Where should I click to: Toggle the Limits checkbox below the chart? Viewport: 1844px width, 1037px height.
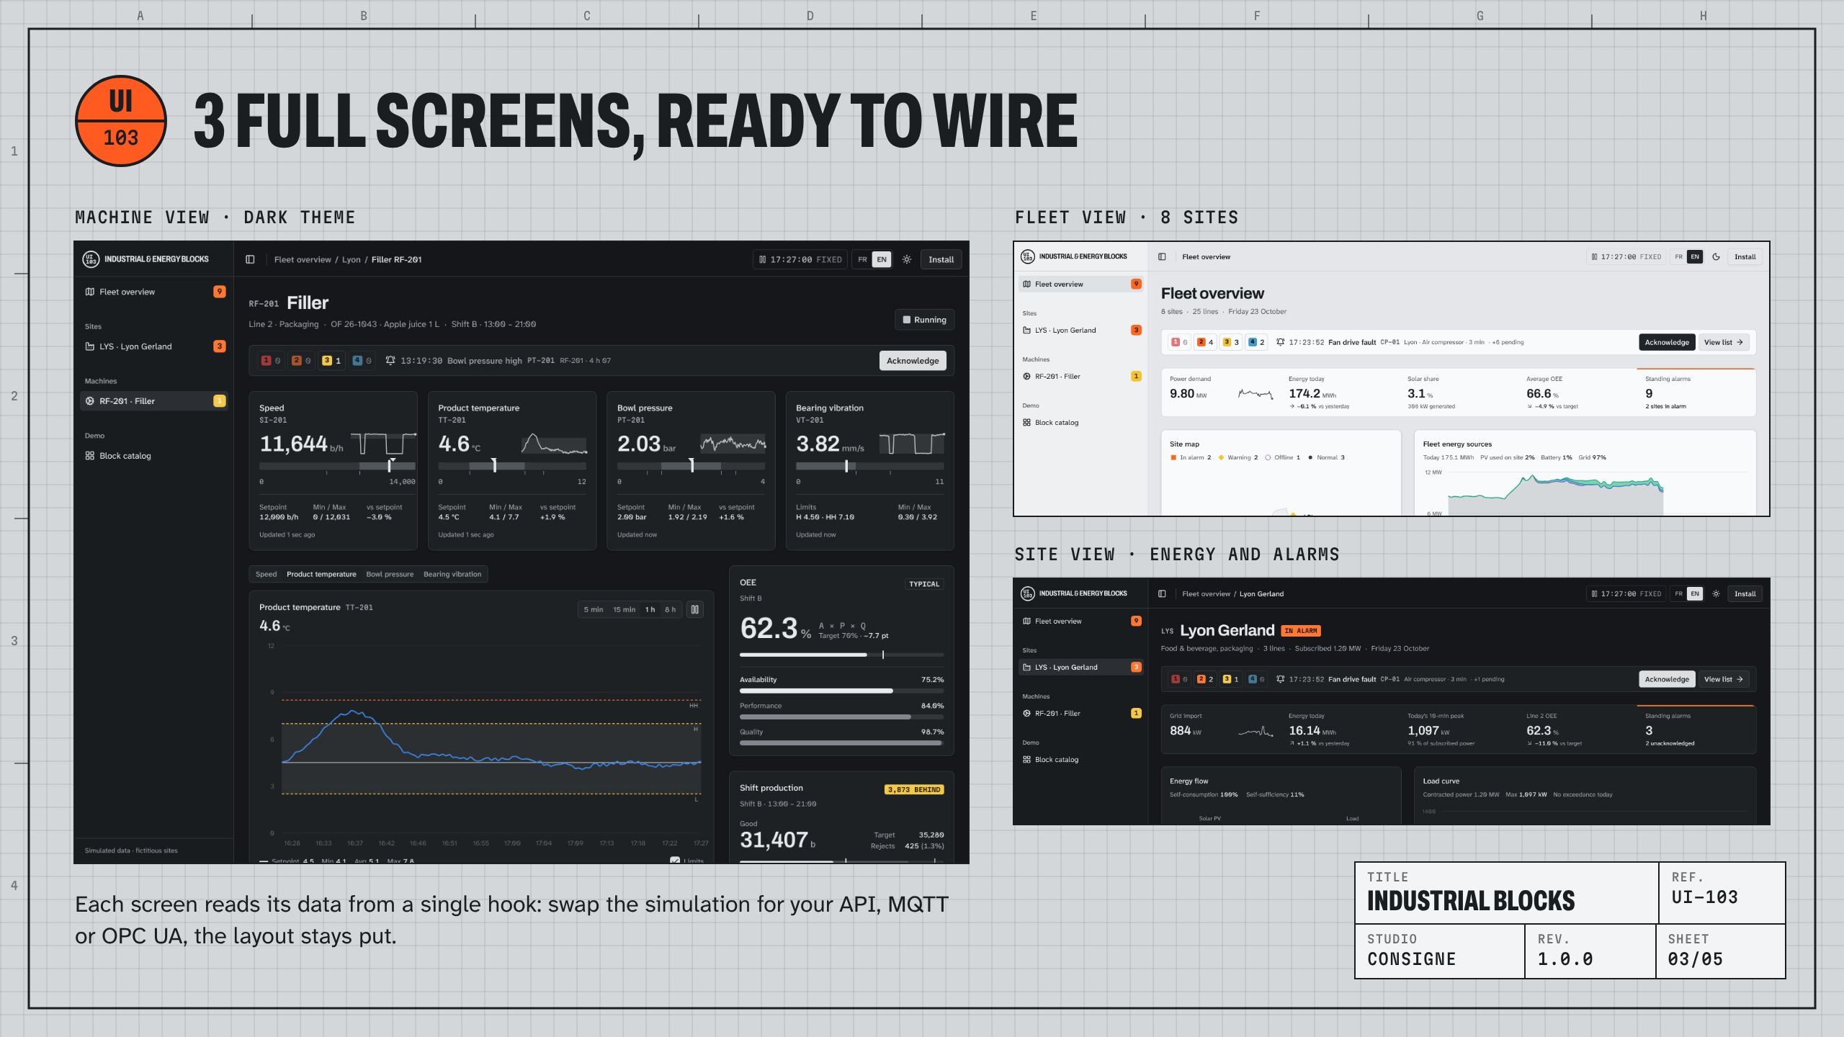(x=675, y=860)
